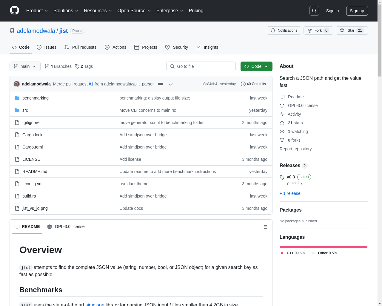Switch to GPL-3.0 license tab
The width and height of the screenshot is (382, 306).
pos(66,227)
